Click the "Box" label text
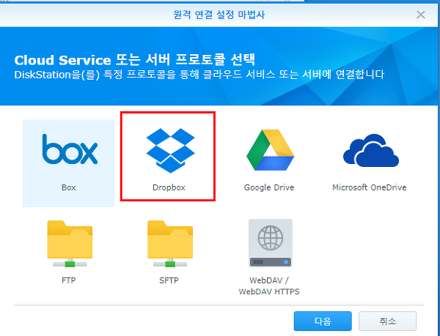440x336 pixels. (x=68, y=187)
